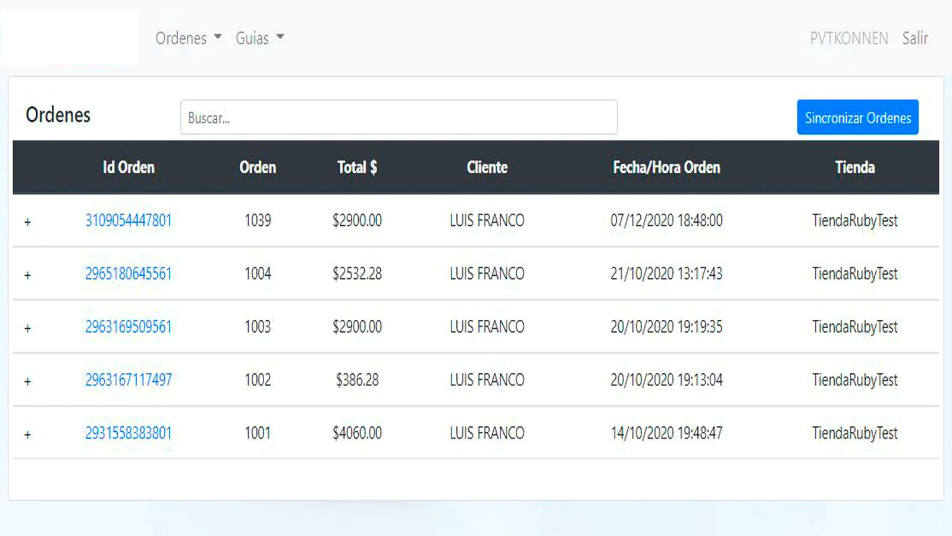952x536 pixels.
Task: Select order number 1003 cell
Action: pos(258,327)
